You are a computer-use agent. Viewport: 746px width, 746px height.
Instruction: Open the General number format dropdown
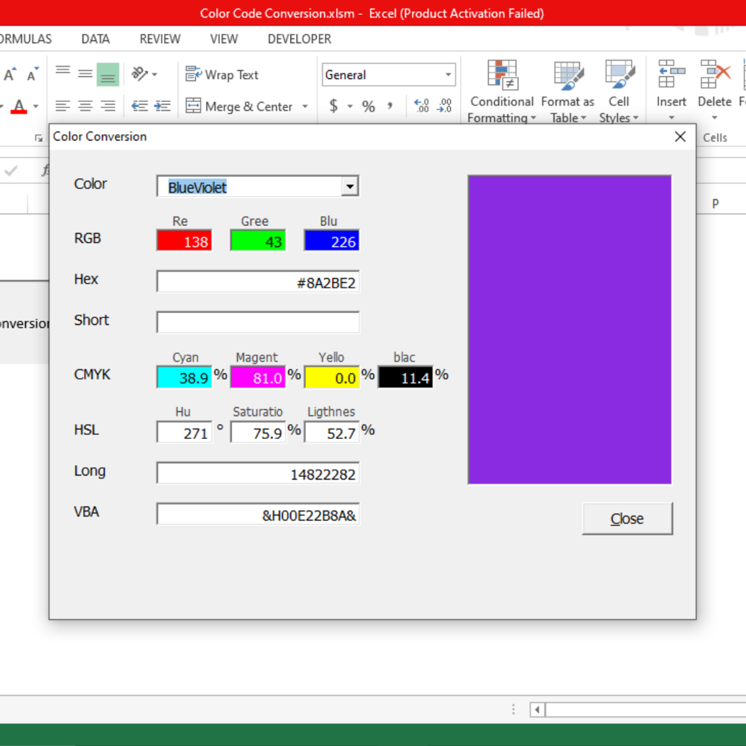(448, 75)
